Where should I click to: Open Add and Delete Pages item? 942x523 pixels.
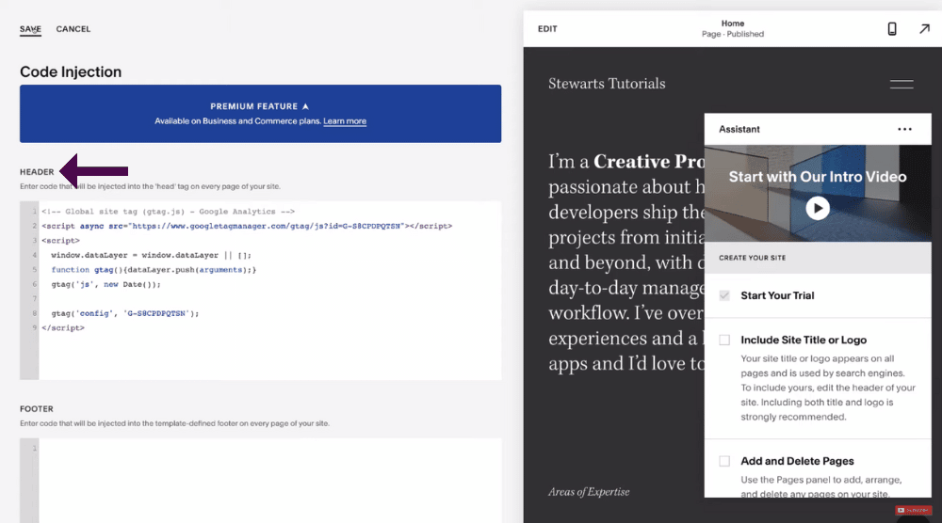(797, 461)
